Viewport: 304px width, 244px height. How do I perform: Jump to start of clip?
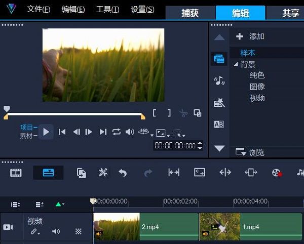click(x=62, y=132)
